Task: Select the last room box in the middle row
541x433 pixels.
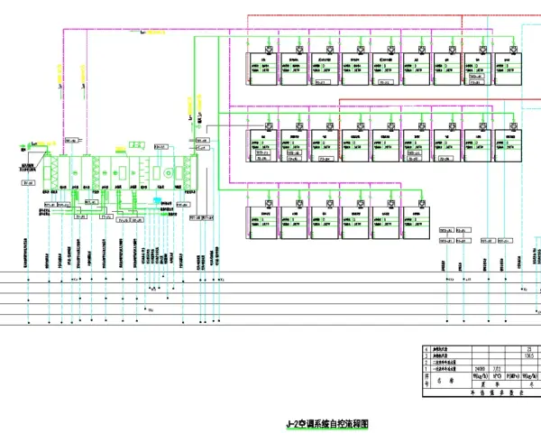Action: 508,146
